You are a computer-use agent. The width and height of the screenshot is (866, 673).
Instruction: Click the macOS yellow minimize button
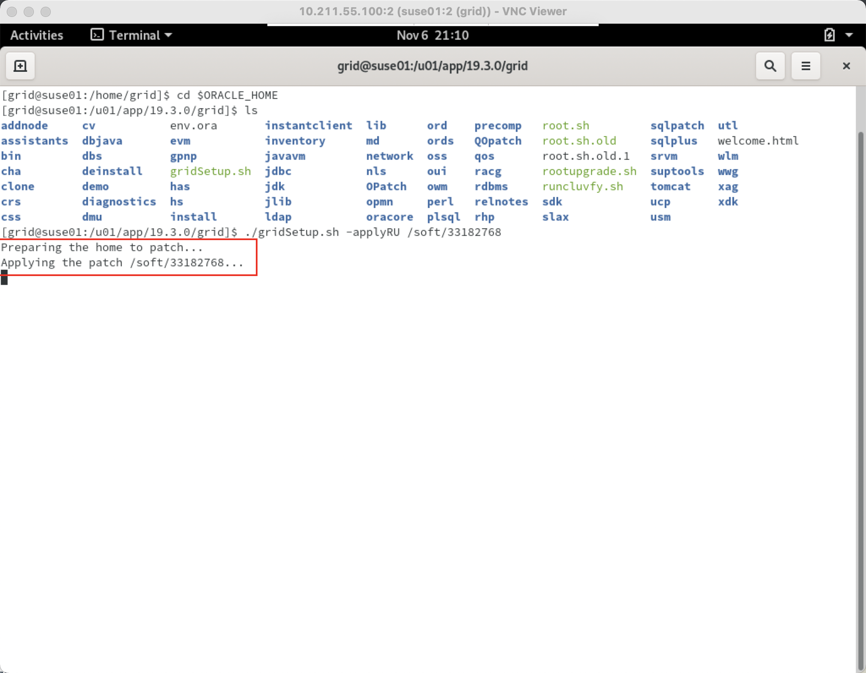[x=29, y=12]
